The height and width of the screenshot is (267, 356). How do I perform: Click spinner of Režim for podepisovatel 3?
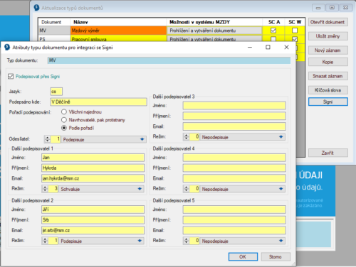pyautogui.click(x=187, y=137)
